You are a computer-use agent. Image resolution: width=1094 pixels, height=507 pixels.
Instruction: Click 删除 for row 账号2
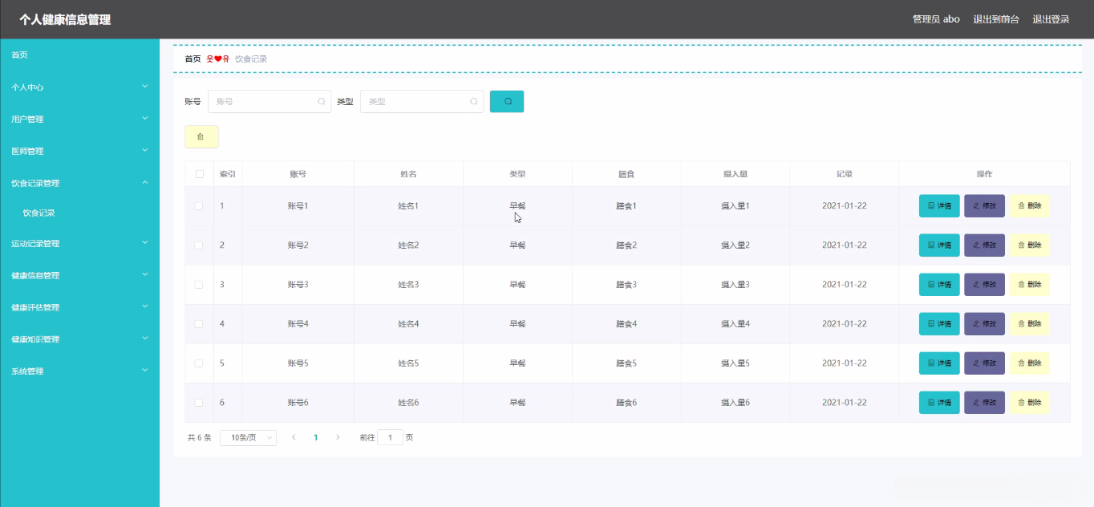pos(1029,245)
